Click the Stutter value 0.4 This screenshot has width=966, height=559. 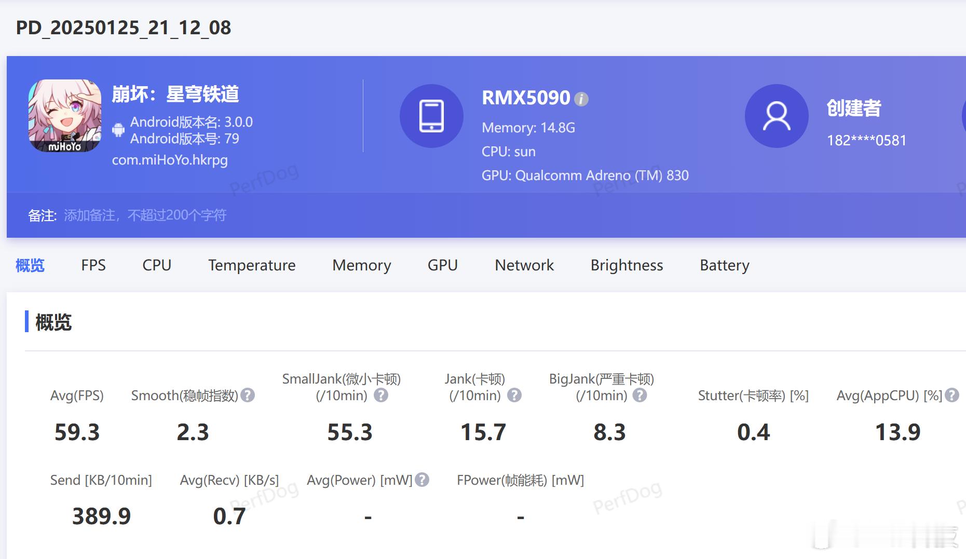(754, 432)
